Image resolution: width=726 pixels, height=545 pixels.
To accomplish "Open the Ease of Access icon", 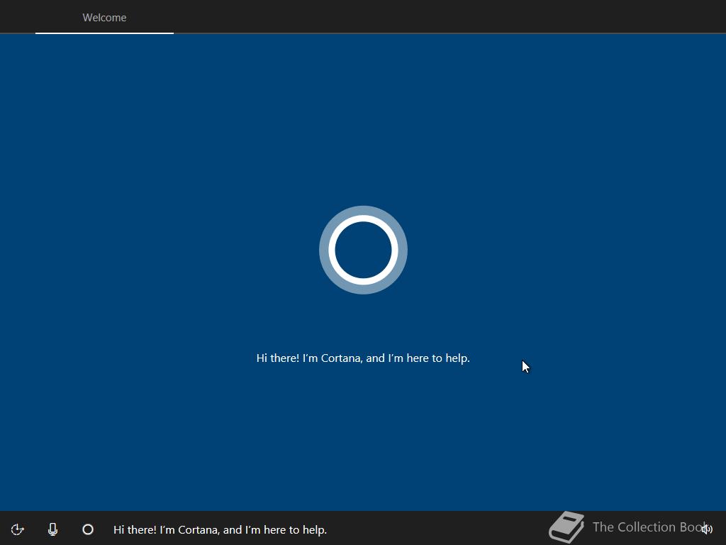I will [x=17, y=529].
